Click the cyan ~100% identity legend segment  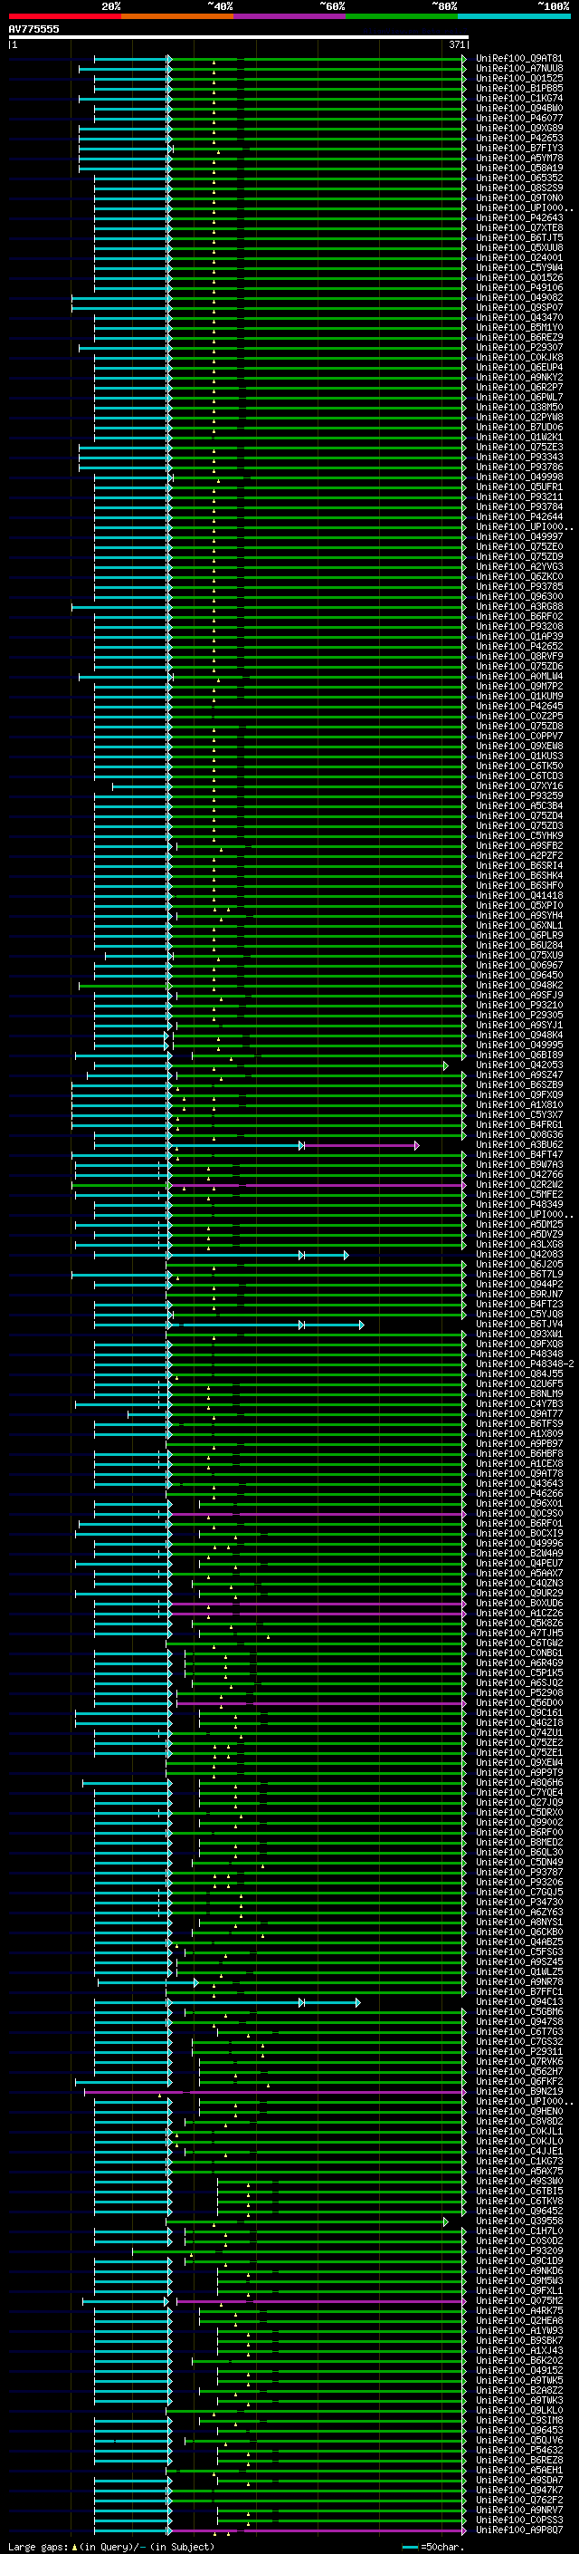pos(515,16)
